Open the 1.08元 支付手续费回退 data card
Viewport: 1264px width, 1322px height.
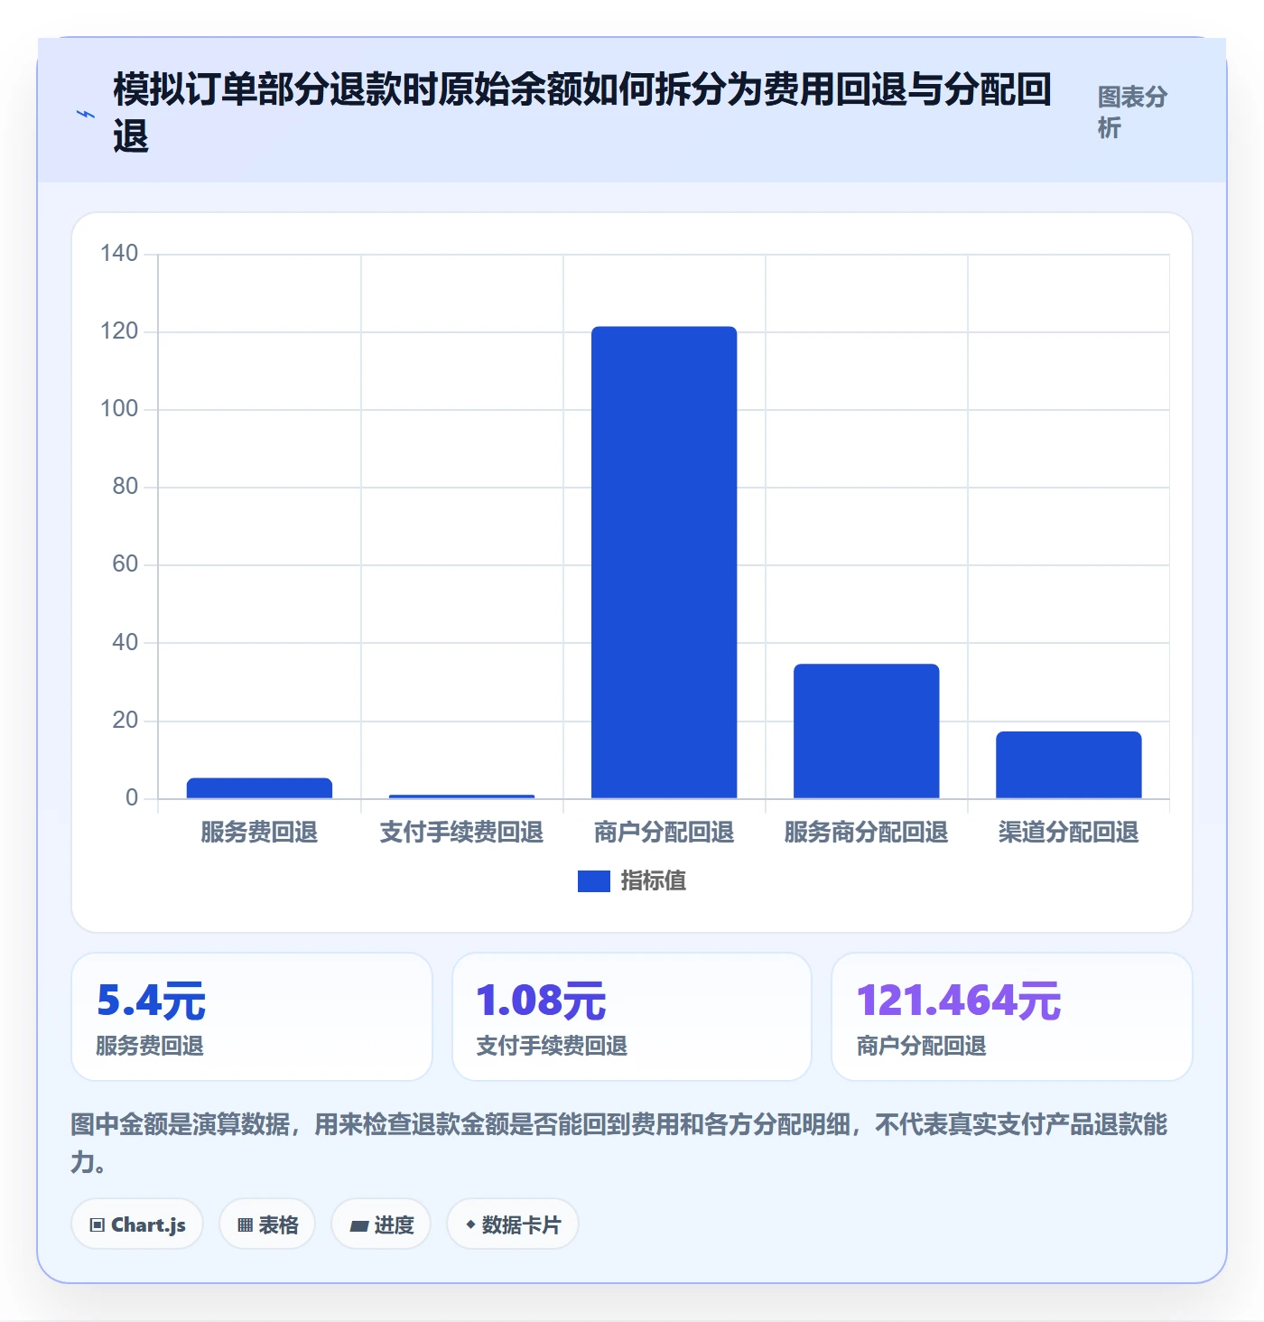[632, 1017]
